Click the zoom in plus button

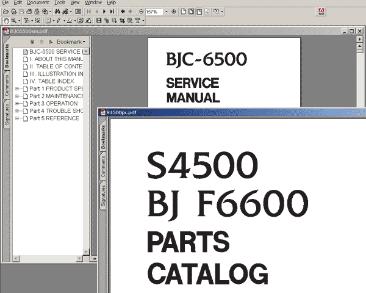[174, 12]
